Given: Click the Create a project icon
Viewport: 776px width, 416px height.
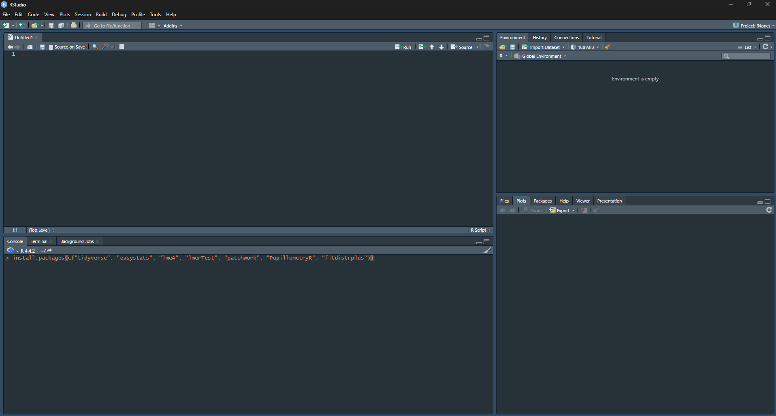Looking at the screenshot, I should click(x=23, y=25).
